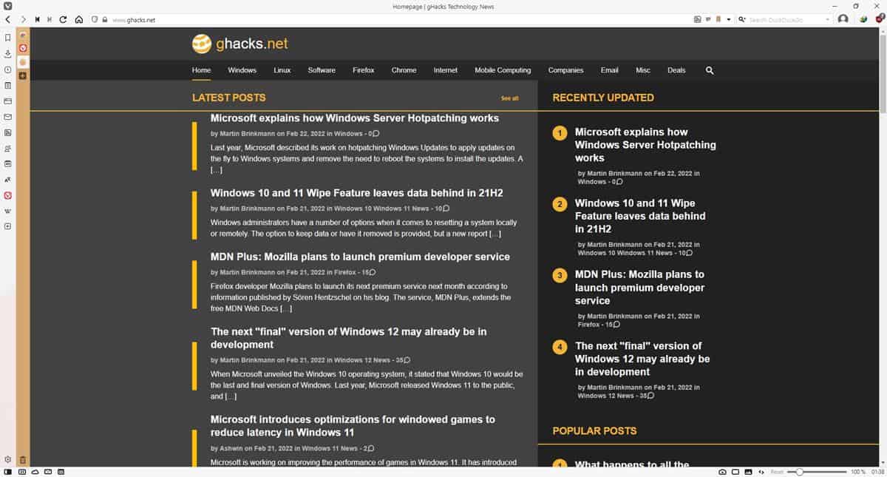This screenshot has width=887, height=477.
Task: Click the See all link above Latest Posts
Action: [509, 98]
